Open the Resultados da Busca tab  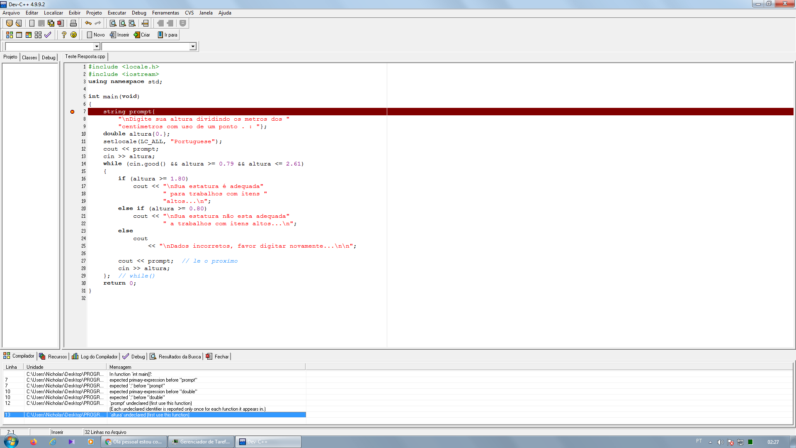tap(175, 357)
